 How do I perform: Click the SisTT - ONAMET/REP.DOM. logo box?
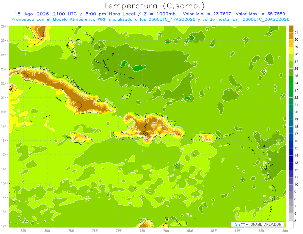tap(258, 224)
